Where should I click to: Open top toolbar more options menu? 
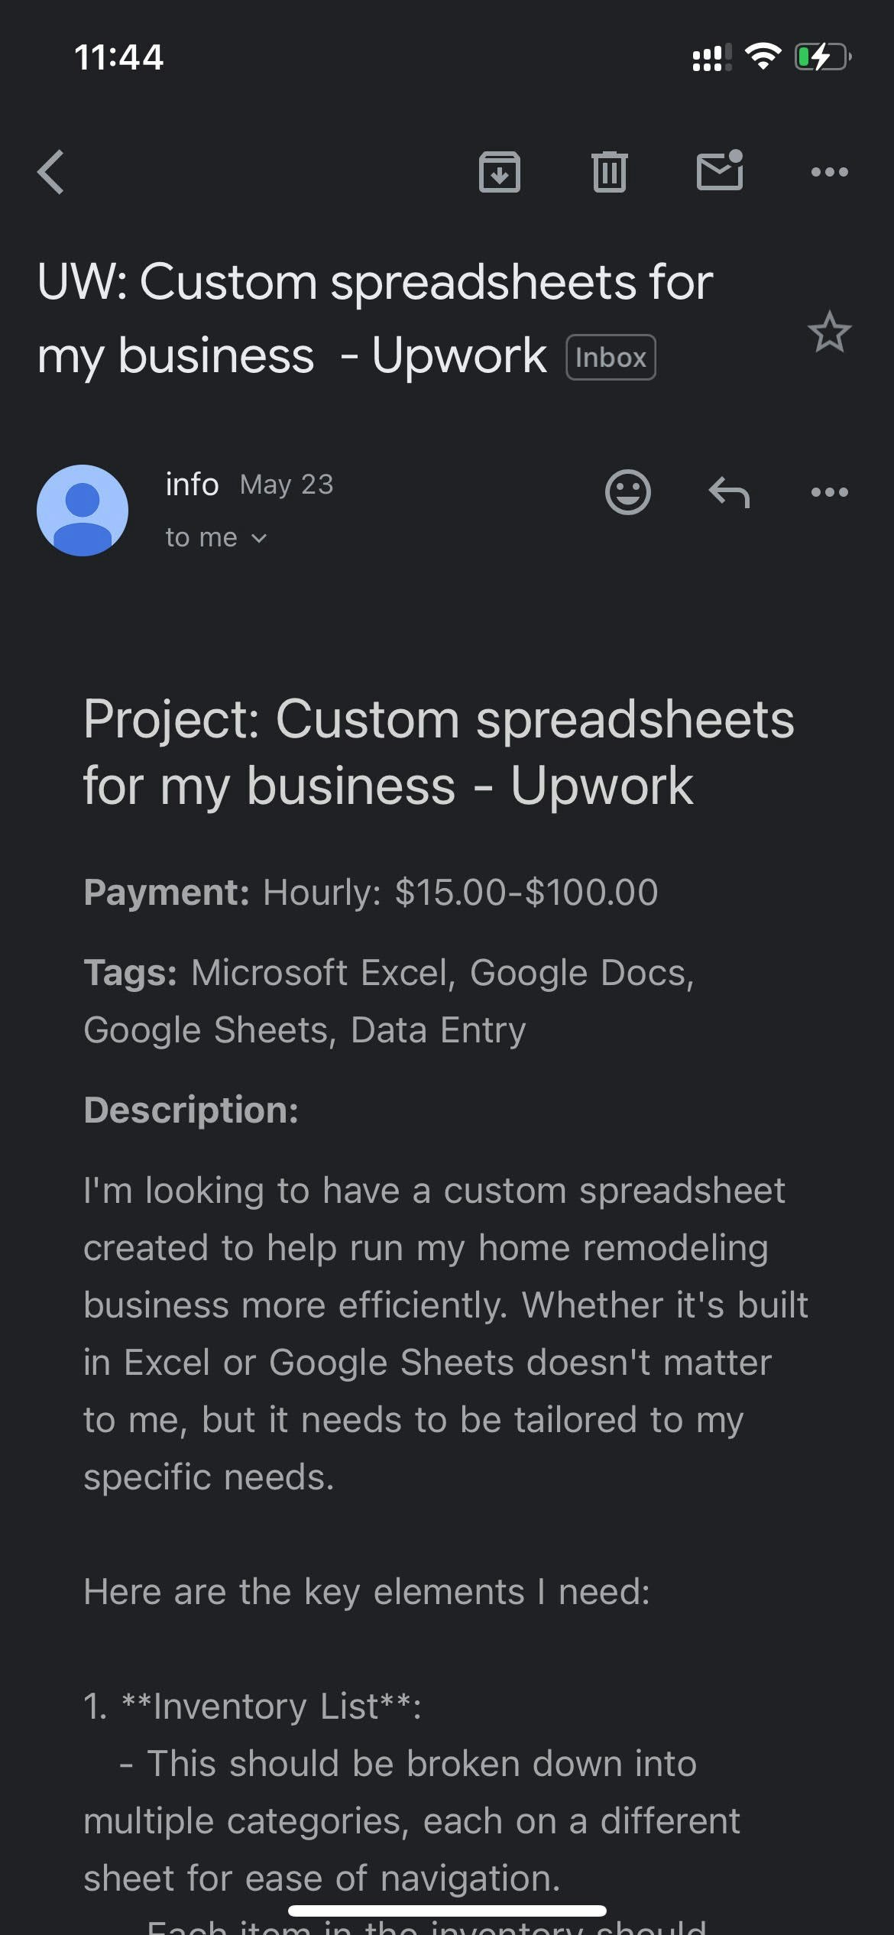829,172
